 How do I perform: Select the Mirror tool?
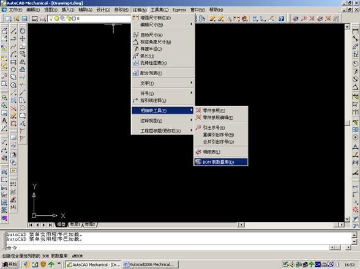[x=23, y=62]
